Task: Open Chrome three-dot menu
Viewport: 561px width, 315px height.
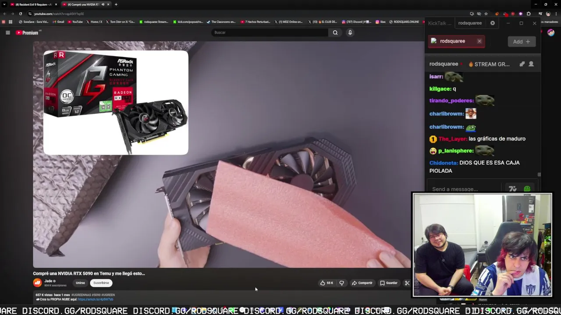Action: [x=556, y=14]
